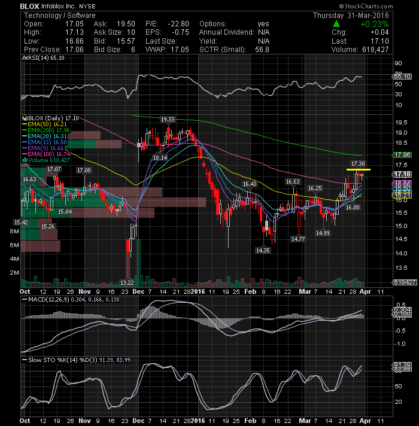
Task: Click the Open price value 17.05
Action: click(x=74, y=24)
